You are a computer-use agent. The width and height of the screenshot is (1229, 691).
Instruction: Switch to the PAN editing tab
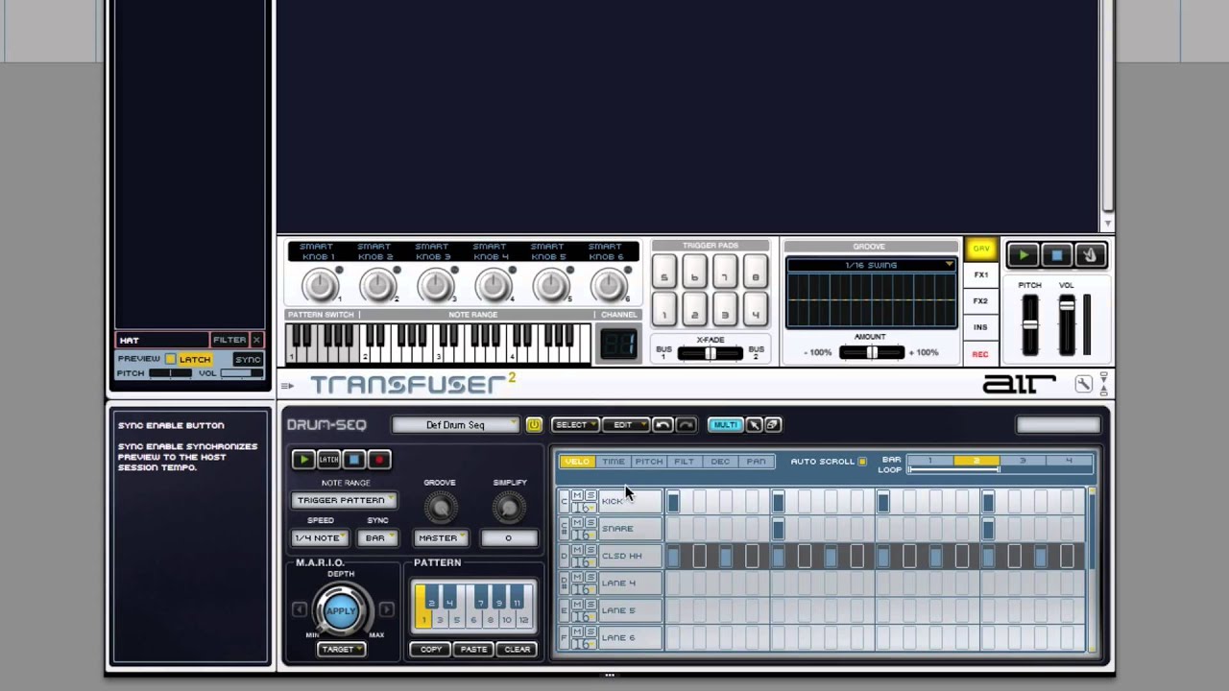coord(756,462)
